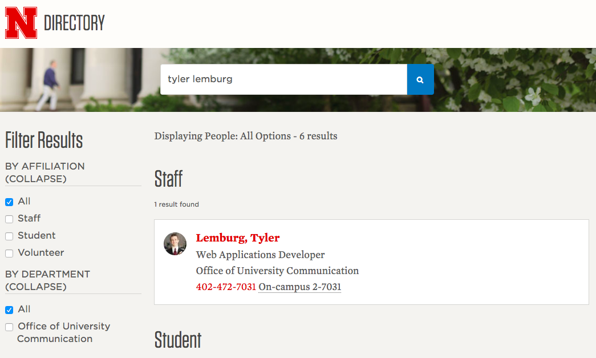The height and width of the screenshot is (358, 596).
Task: Click the blue magnifying glass search button
Action: tap(420, 79)
